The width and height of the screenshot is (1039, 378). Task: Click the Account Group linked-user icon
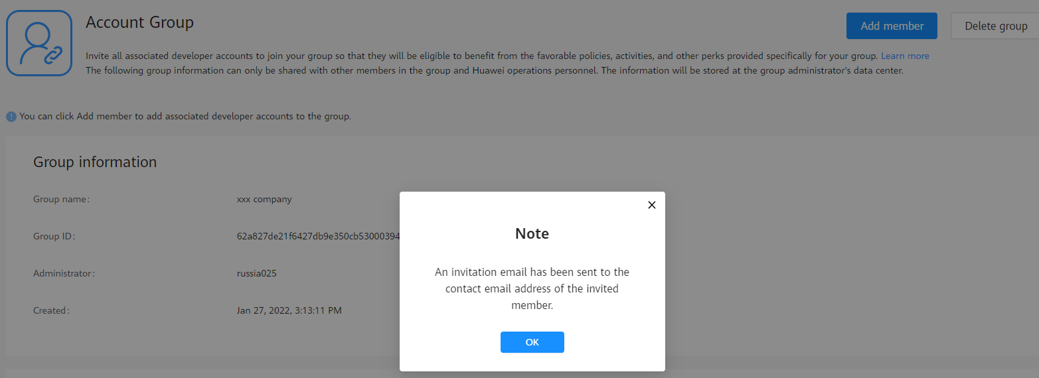point(39,43)
